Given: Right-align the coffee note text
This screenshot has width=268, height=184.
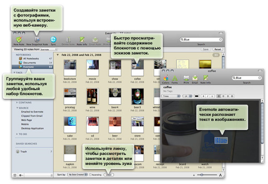Looking at the screenshot, I should (228, 96).
